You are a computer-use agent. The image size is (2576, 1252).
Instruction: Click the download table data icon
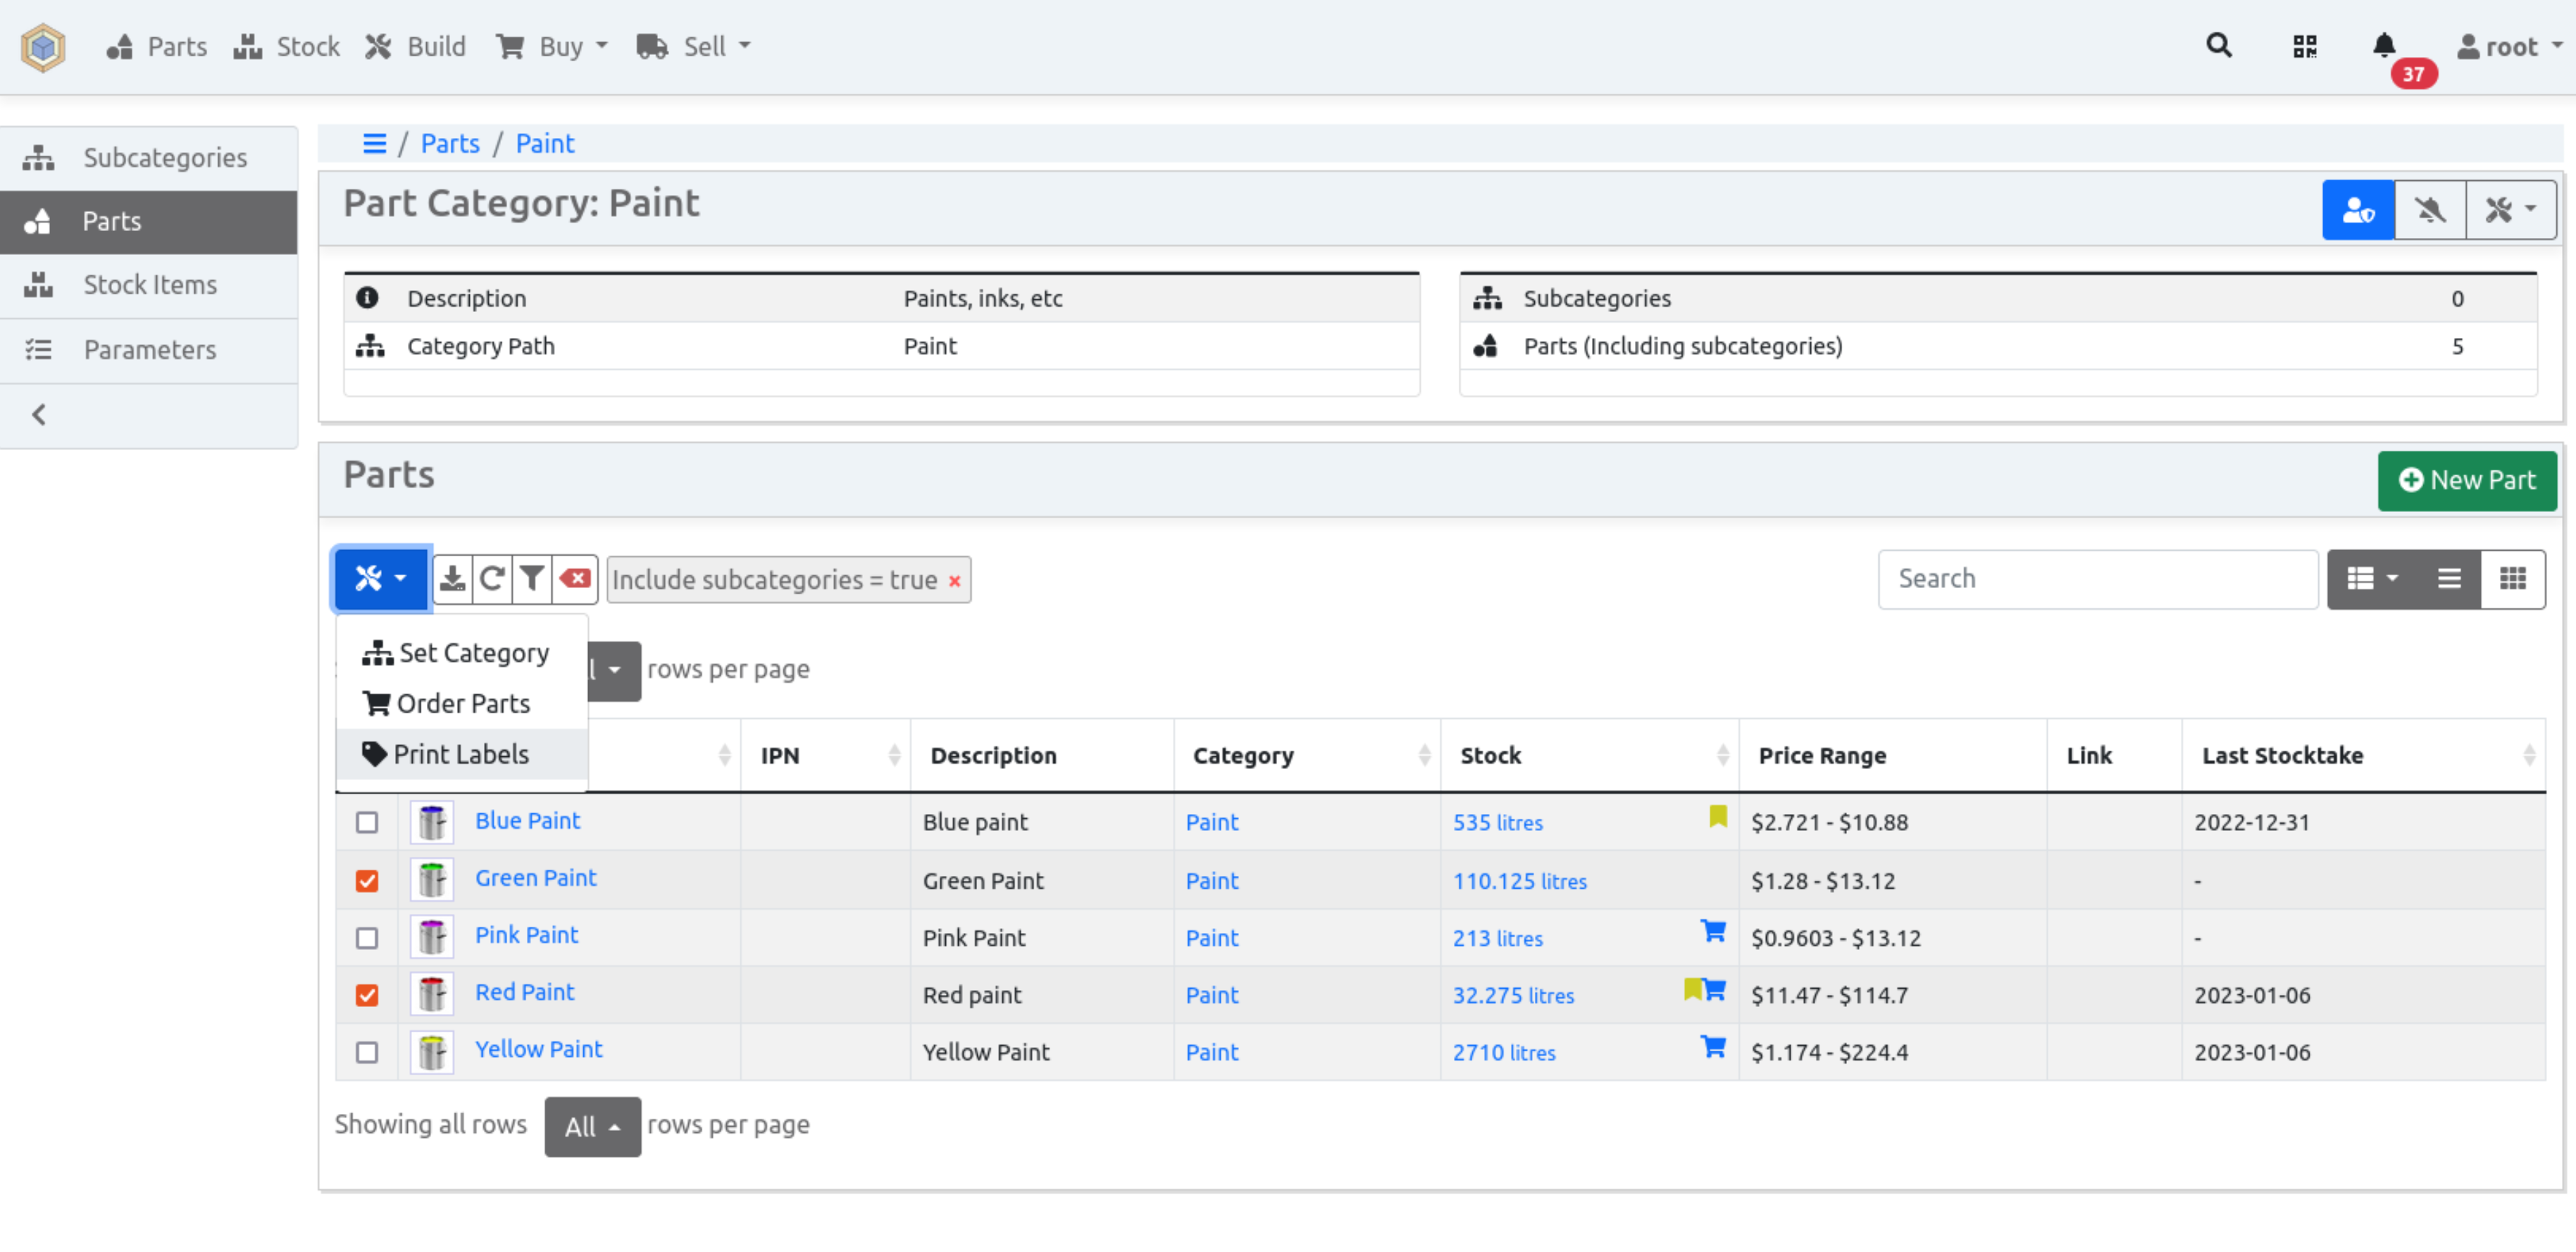coord(452,579)
